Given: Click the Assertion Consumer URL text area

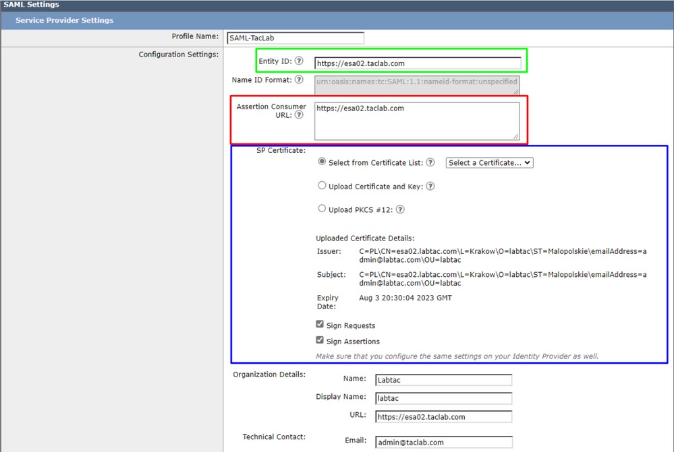Looking at the screenshot, I should pos(418,120).
